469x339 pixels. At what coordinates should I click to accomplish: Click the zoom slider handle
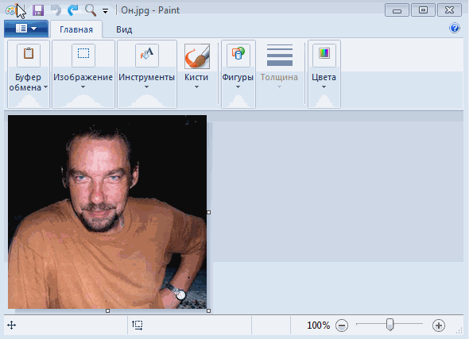tap(390, 325)
